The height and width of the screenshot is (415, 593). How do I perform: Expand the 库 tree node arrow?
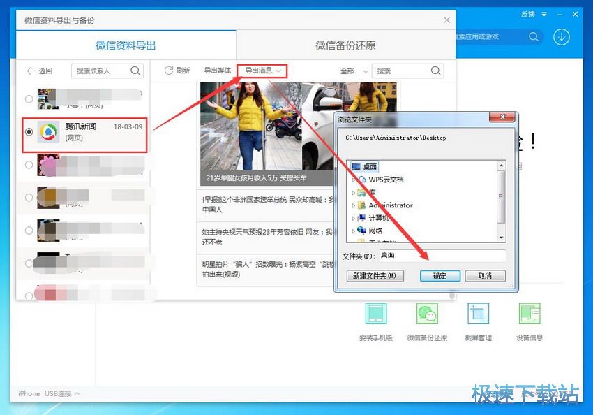[x=354, y=193]
